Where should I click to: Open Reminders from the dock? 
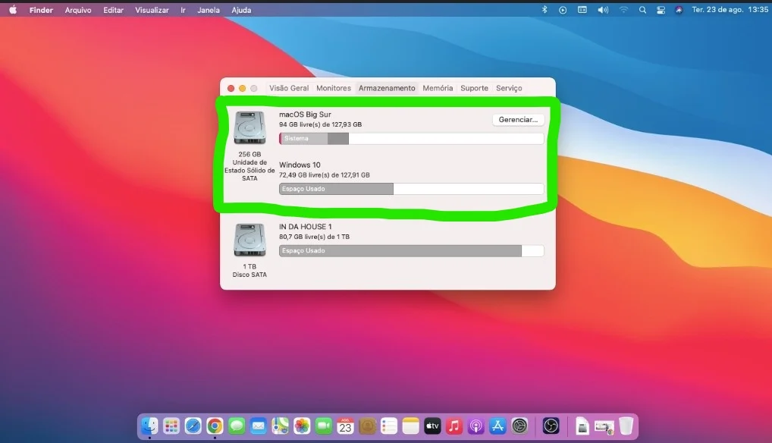pyautogui.click(x=389, y=426)
